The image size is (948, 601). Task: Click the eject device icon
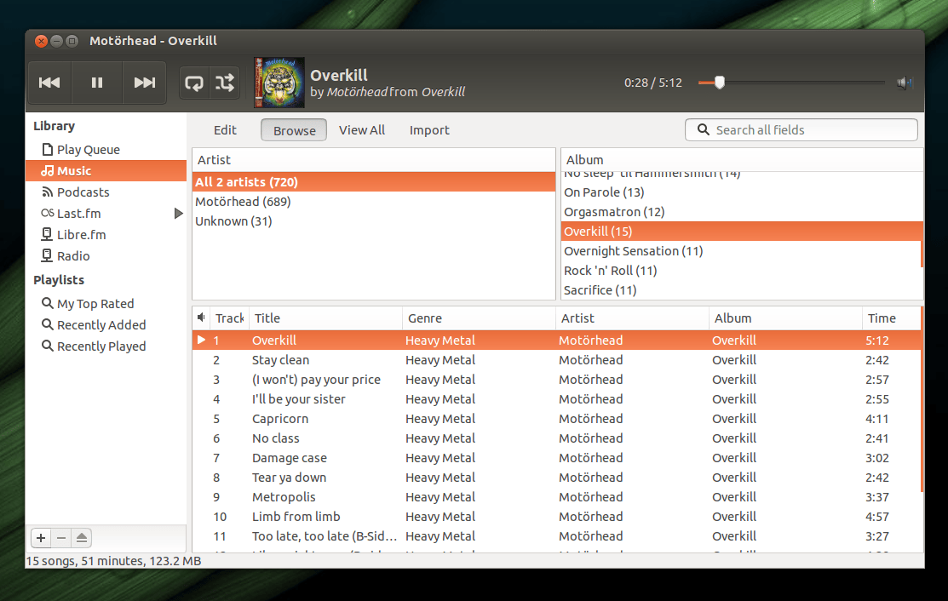coord(82,538)
